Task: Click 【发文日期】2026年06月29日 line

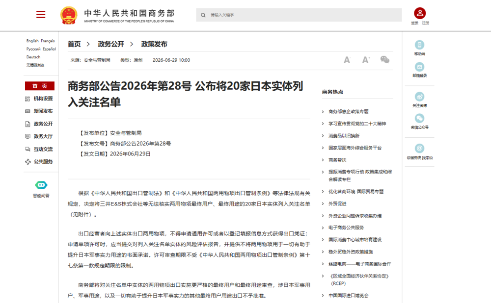Action: click(x=114, y=154)
